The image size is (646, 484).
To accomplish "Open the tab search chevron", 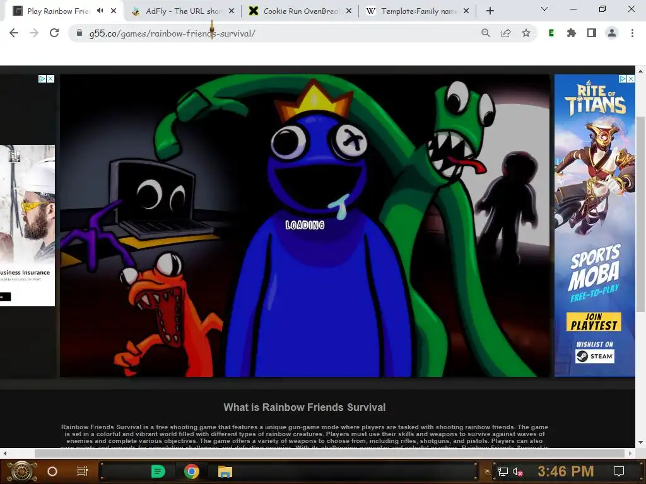I will click(544, 9).
